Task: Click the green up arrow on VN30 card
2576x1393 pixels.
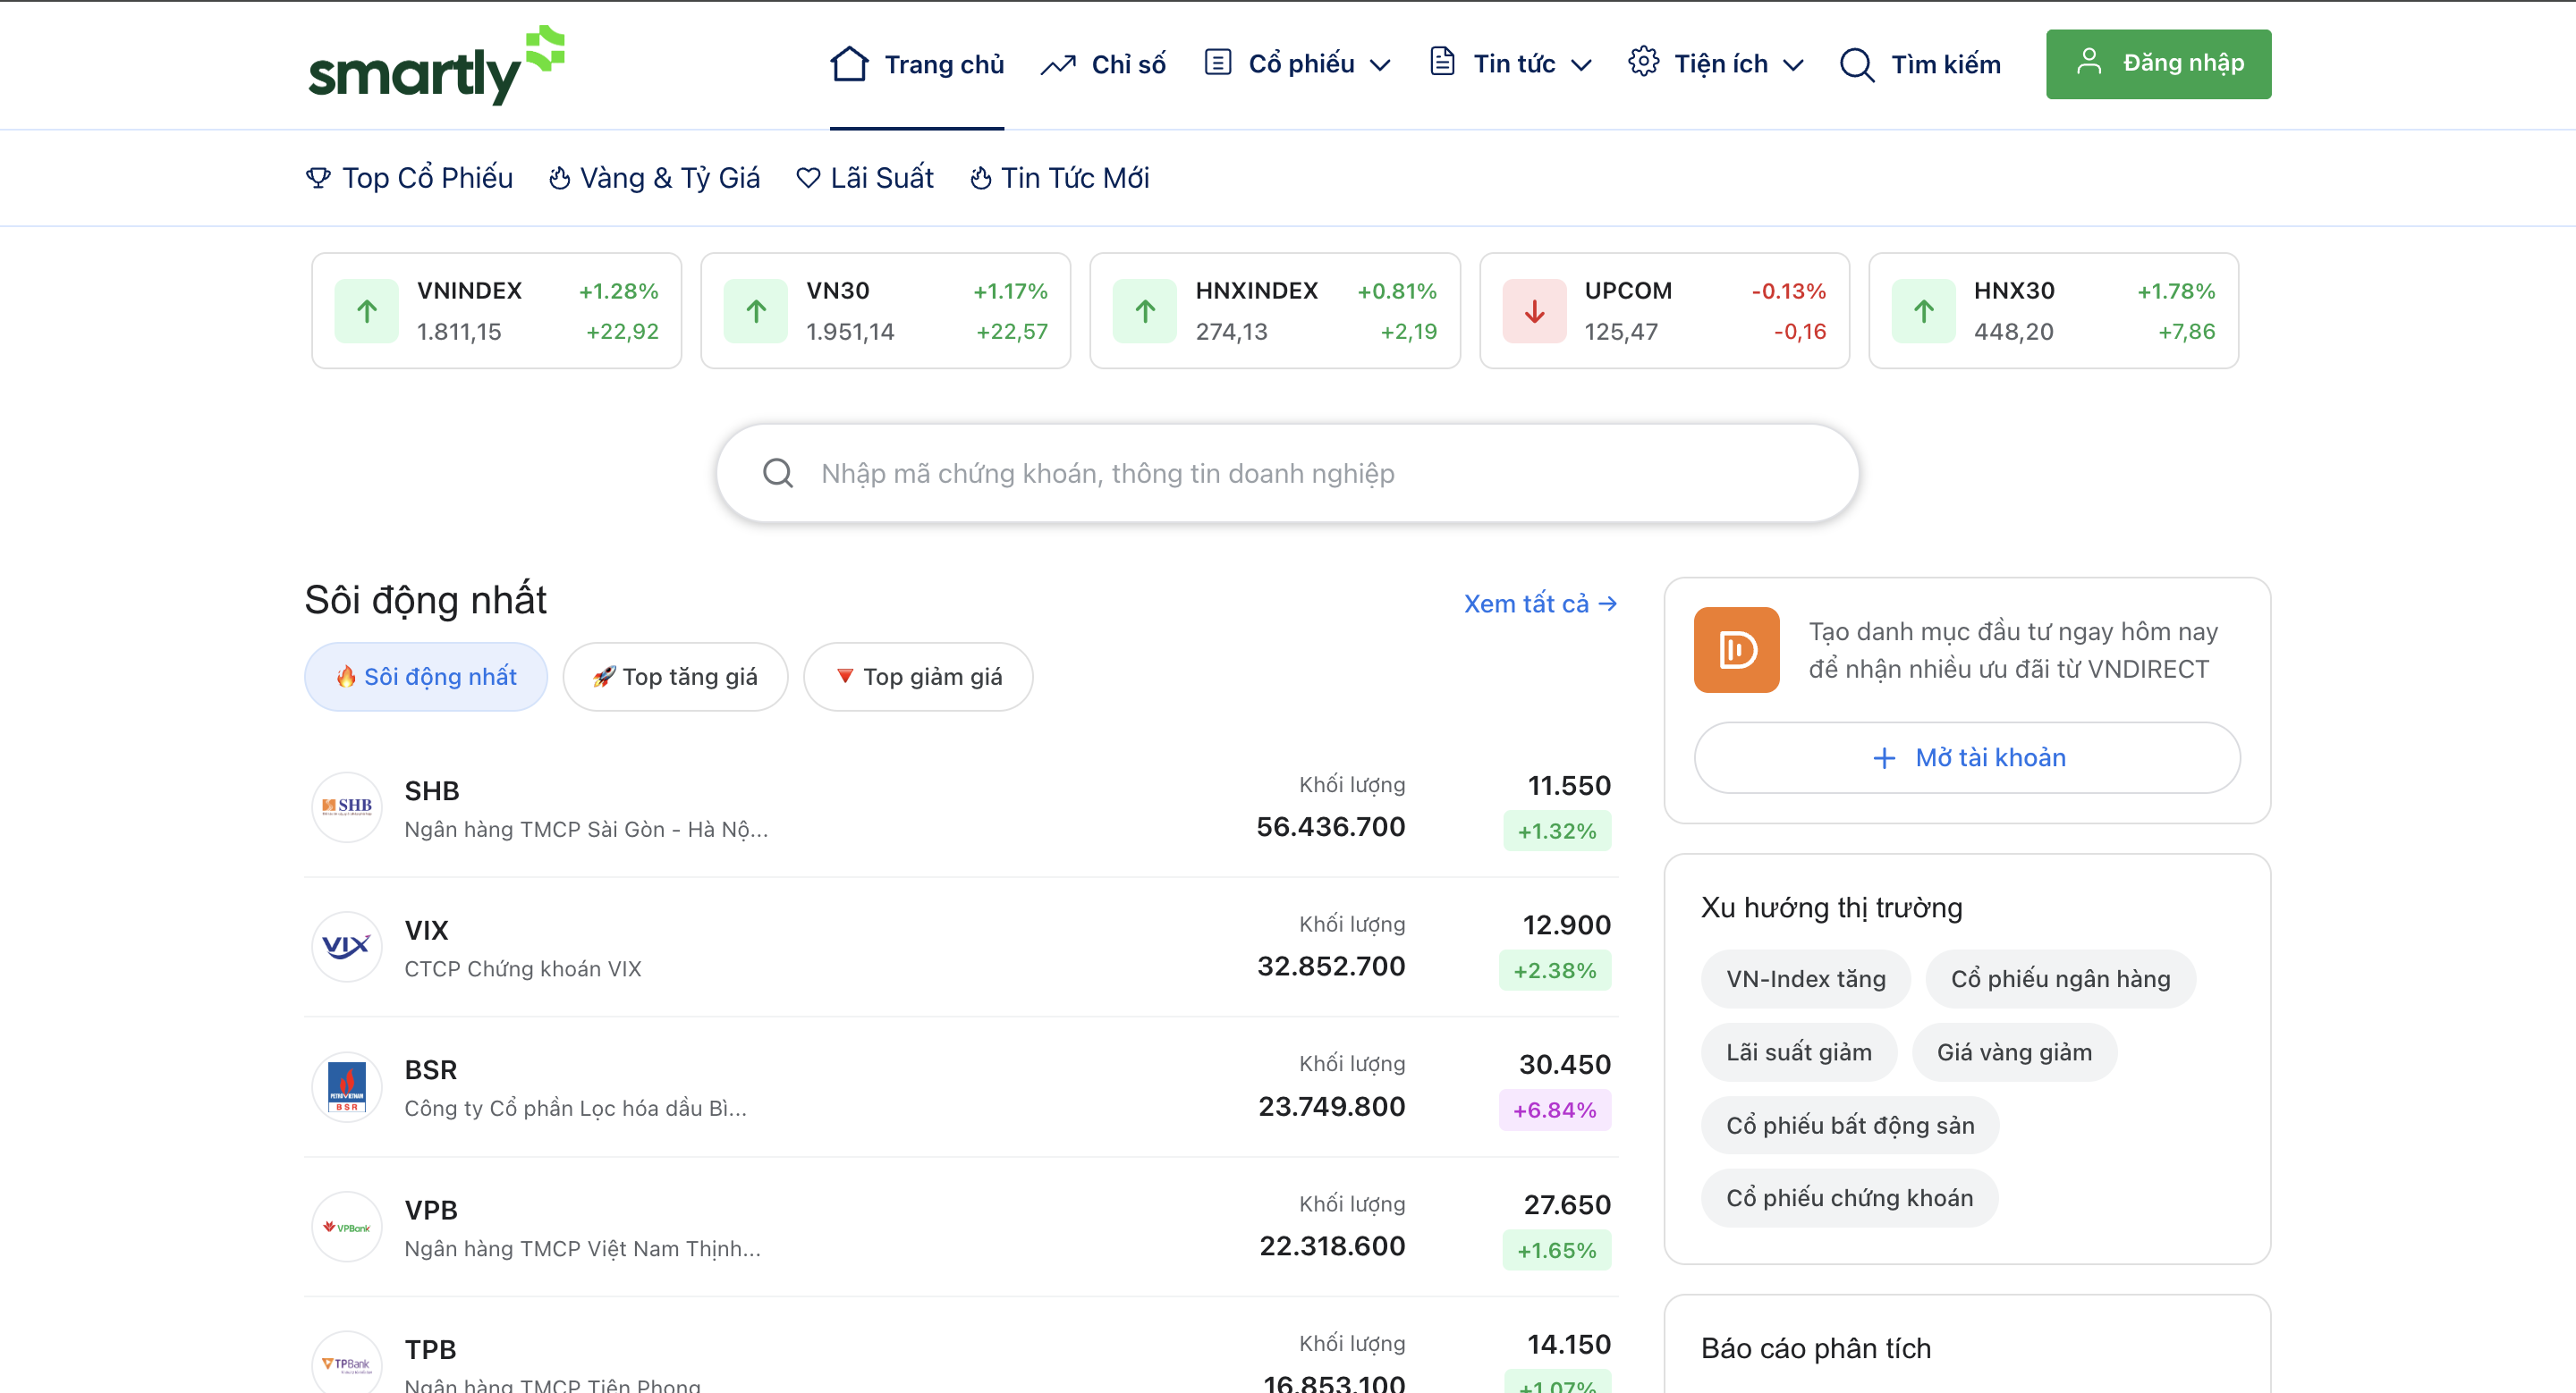Action: coord(756,312)
